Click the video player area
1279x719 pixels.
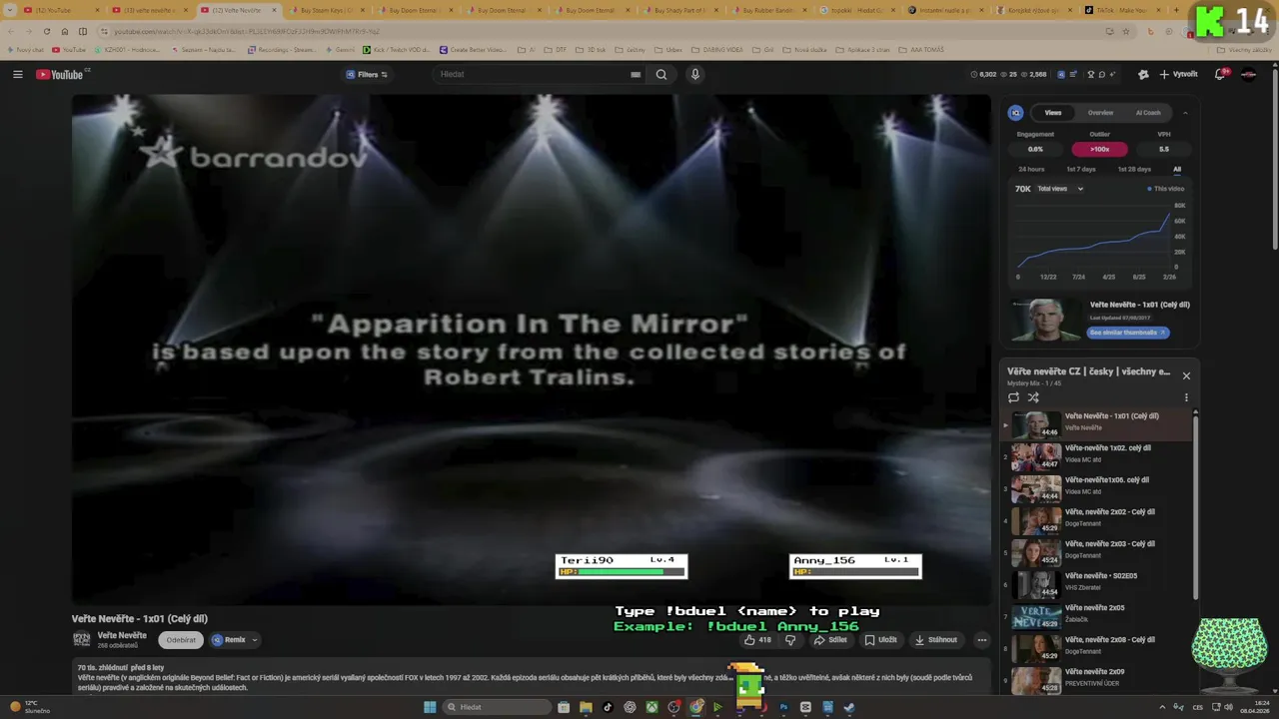[531, 350]
